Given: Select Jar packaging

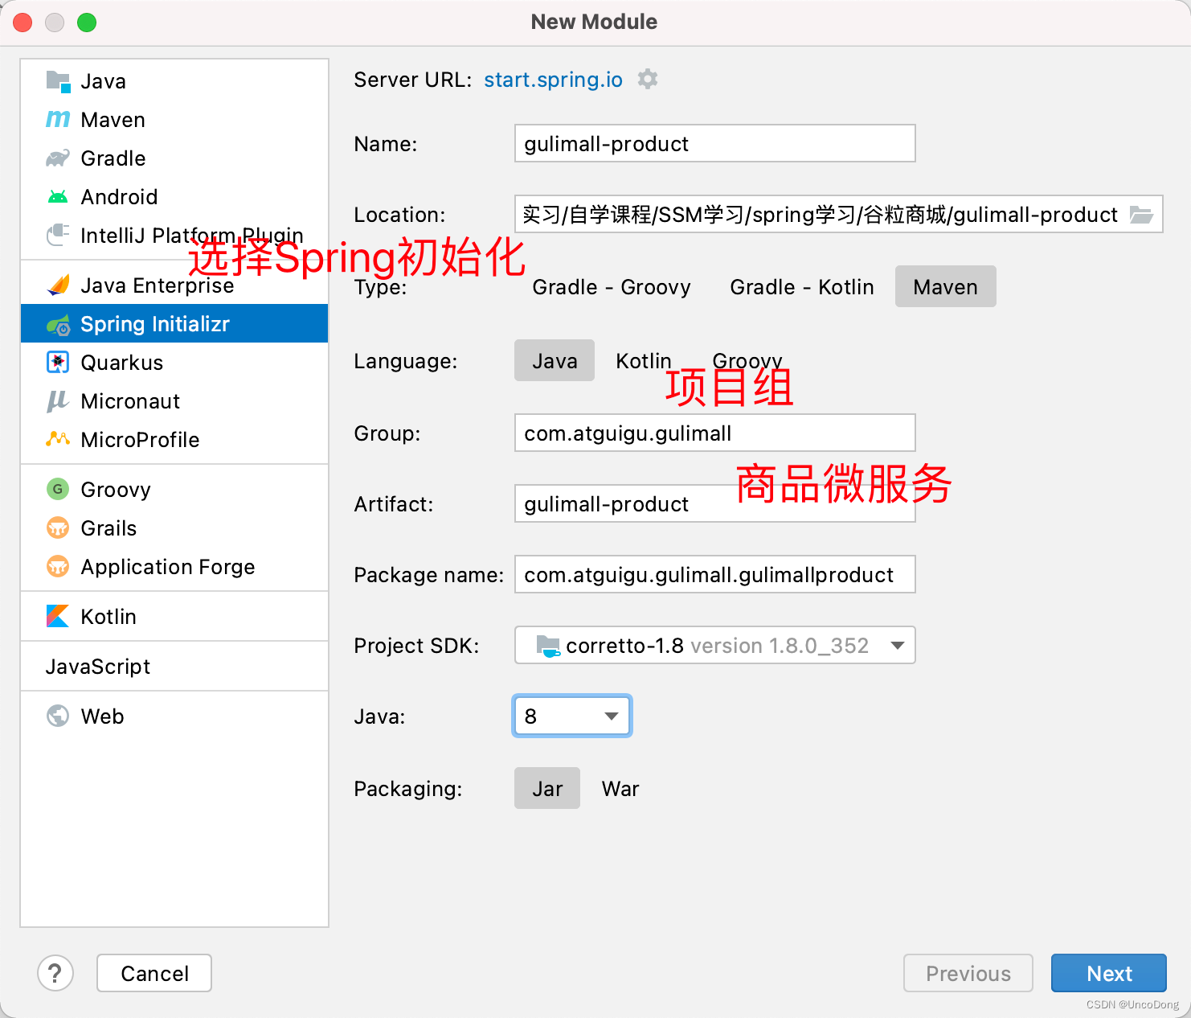Looking at the screenshot, I should tap(547, 789).
